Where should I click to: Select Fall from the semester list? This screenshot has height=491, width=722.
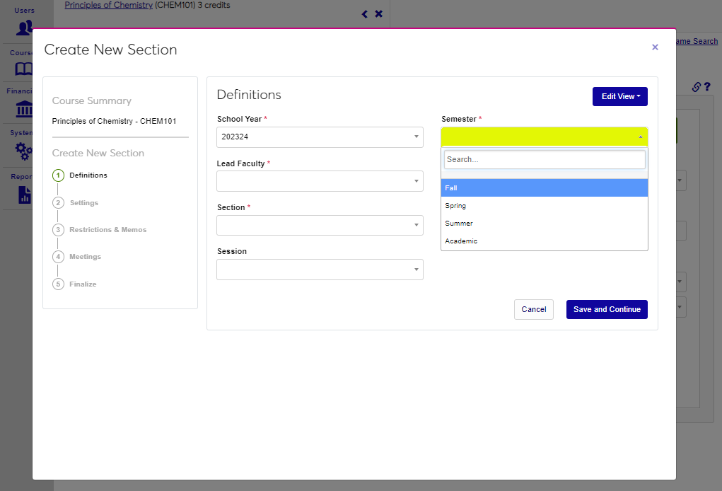(544, 188)
